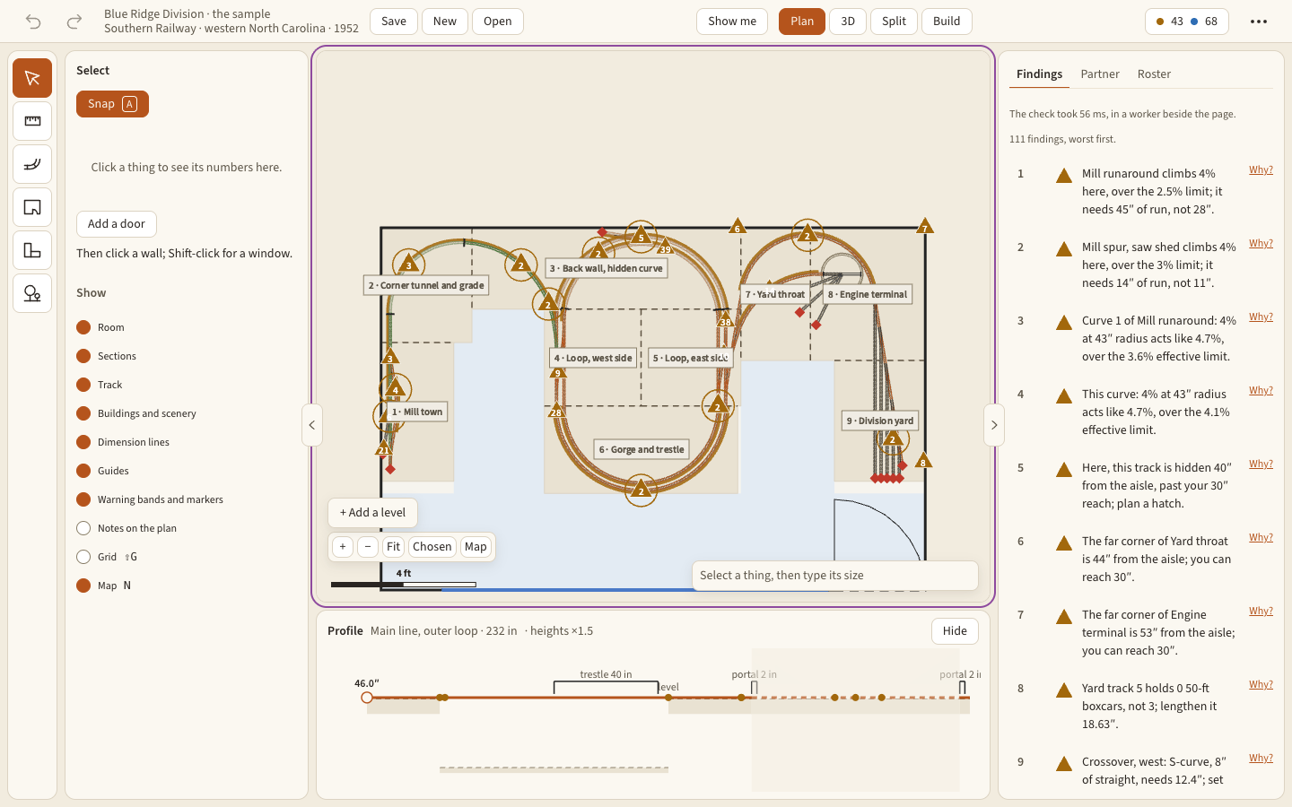The width and height of the screenshot is (1292, 807).
Task: Click warning triangle beside finding 5
Action: (1064, 469)
